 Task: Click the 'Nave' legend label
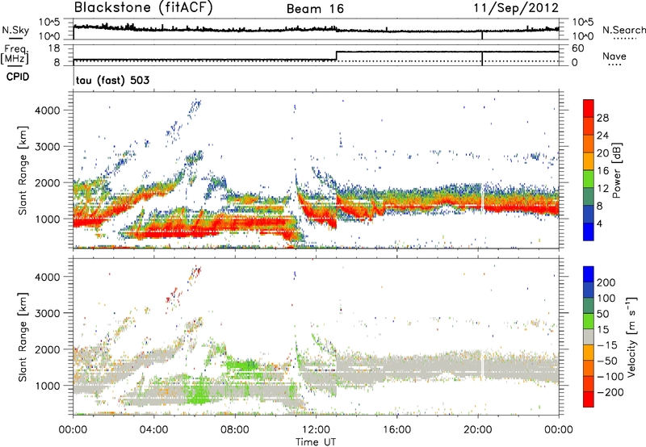(615, 56)
